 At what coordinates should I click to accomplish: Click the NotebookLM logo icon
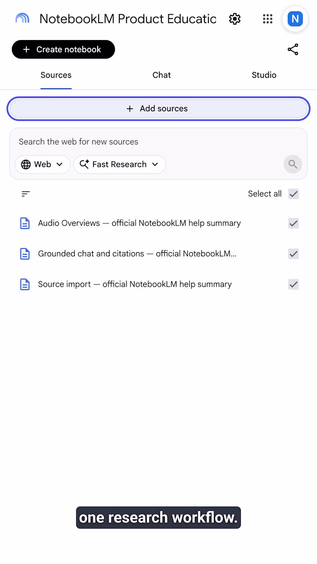point(22,18)
